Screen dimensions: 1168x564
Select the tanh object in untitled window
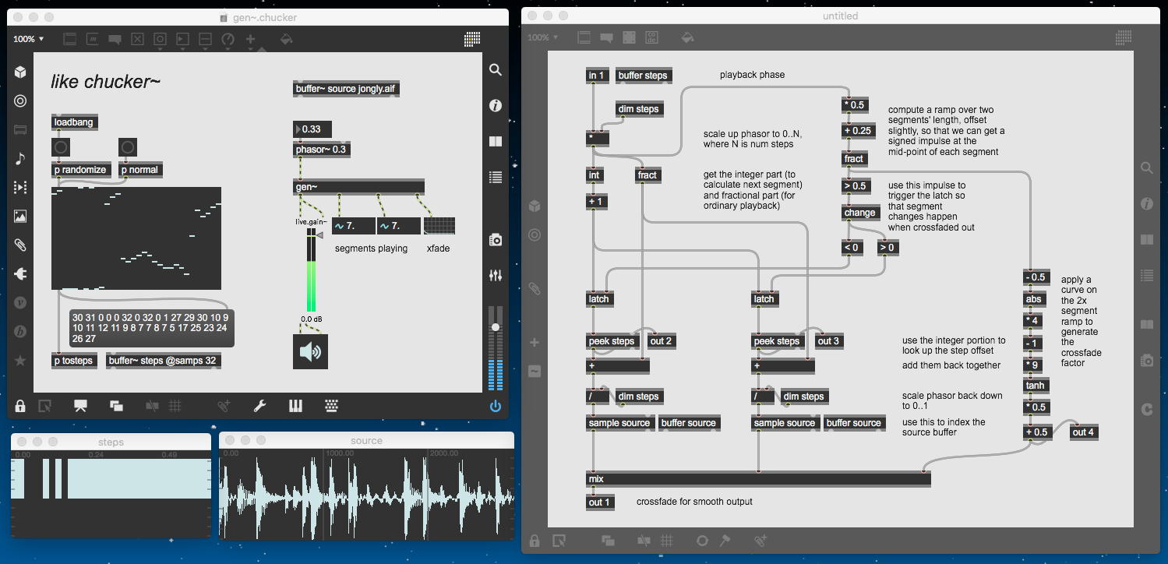[1036, 386]
